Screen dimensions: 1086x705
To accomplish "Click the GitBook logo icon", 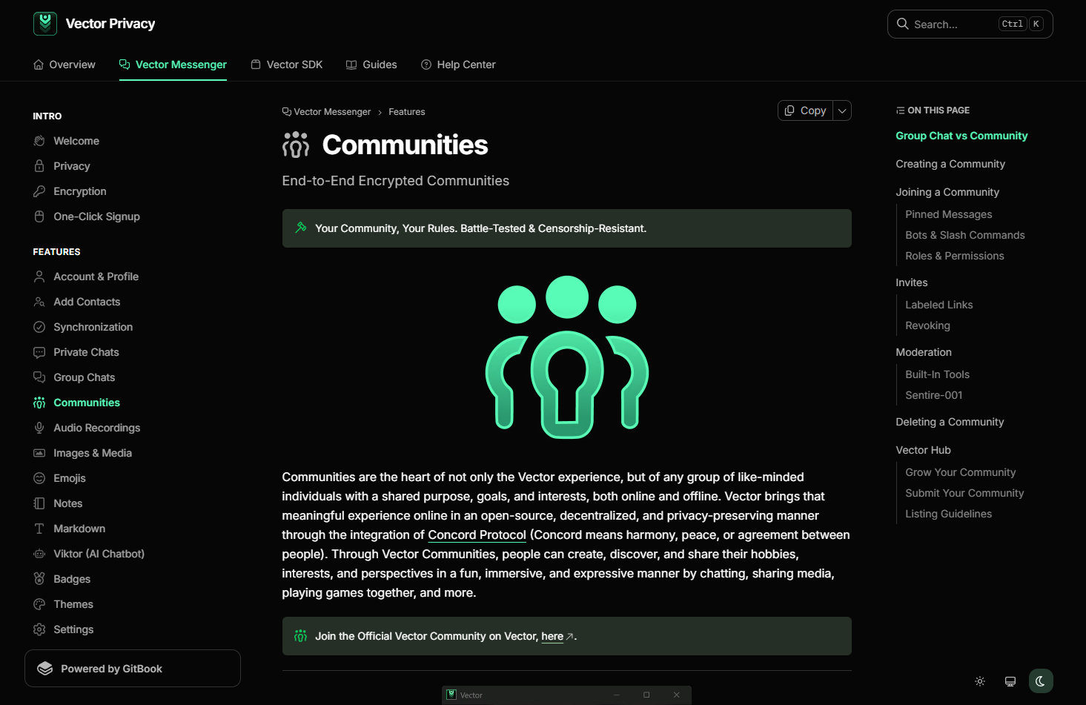I will [45, 669].
